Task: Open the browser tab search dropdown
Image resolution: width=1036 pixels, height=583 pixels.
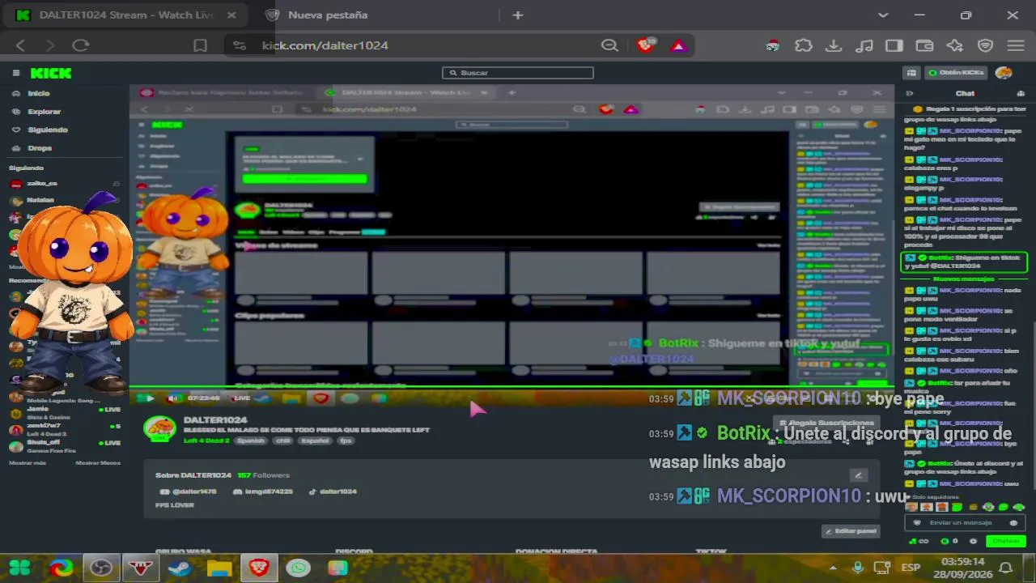Action: click(884, 15)
